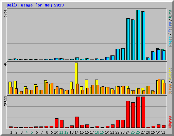The width and height of the screenshot is (174, 136).
Task: Click green weekend day 12 label
Action: 66,132
